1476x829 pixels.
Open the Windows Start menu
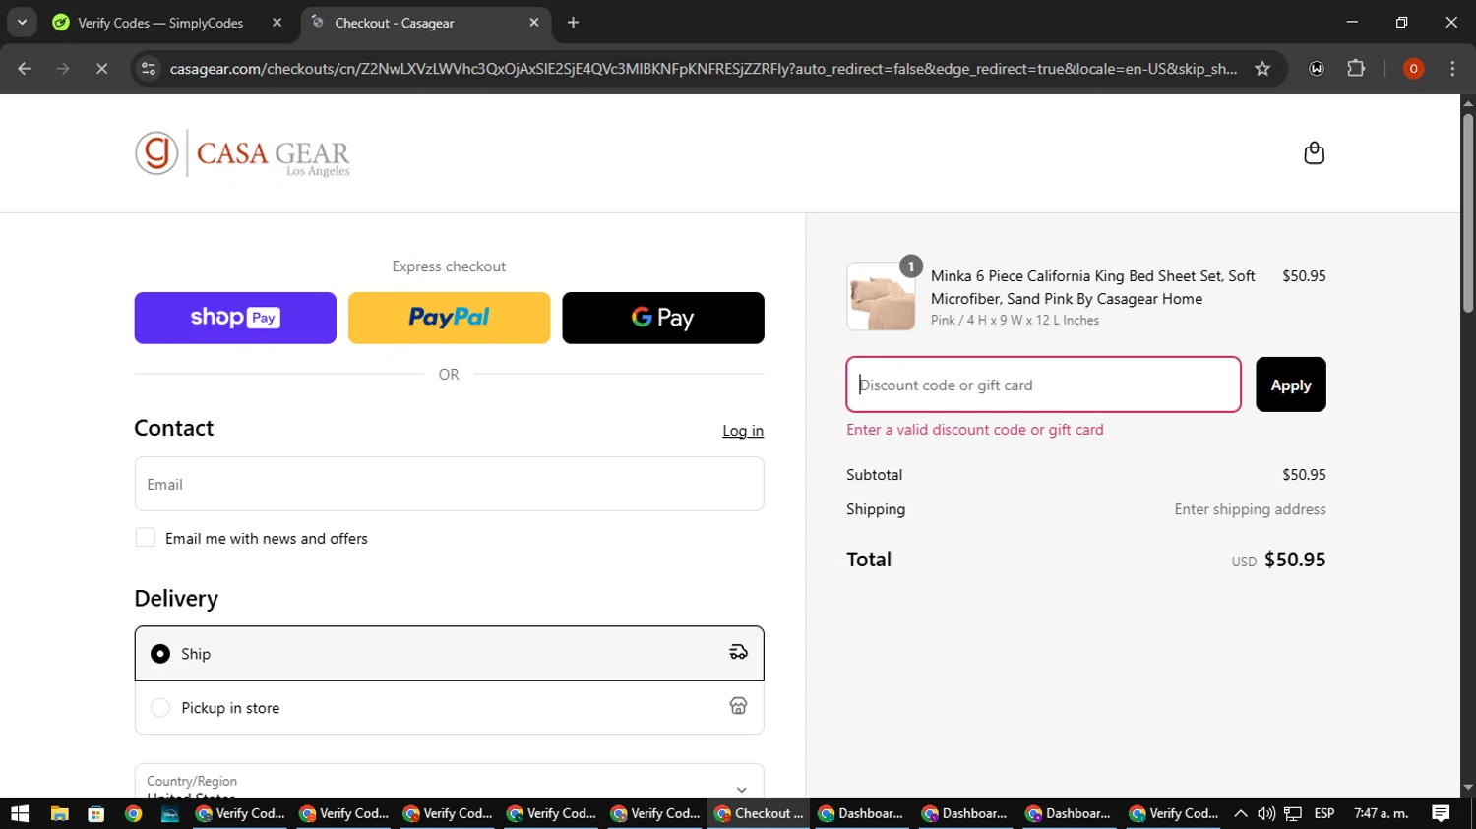20,813
